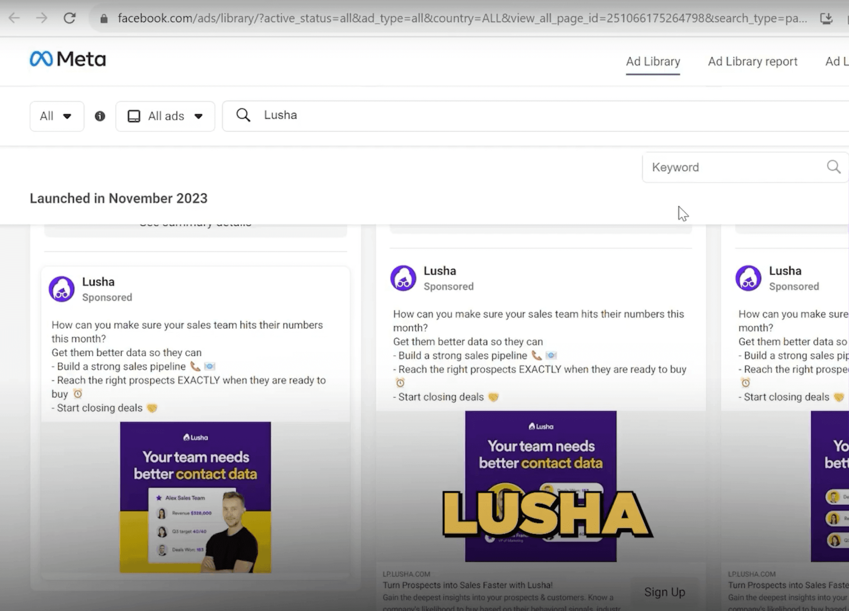849x611 pixels.
Task: Expand the All ads category dropdown
Action: [165, 116]
